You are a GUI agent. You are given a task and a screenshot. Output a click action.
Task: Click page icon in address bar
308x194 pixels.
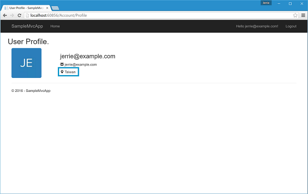point(27,15)
